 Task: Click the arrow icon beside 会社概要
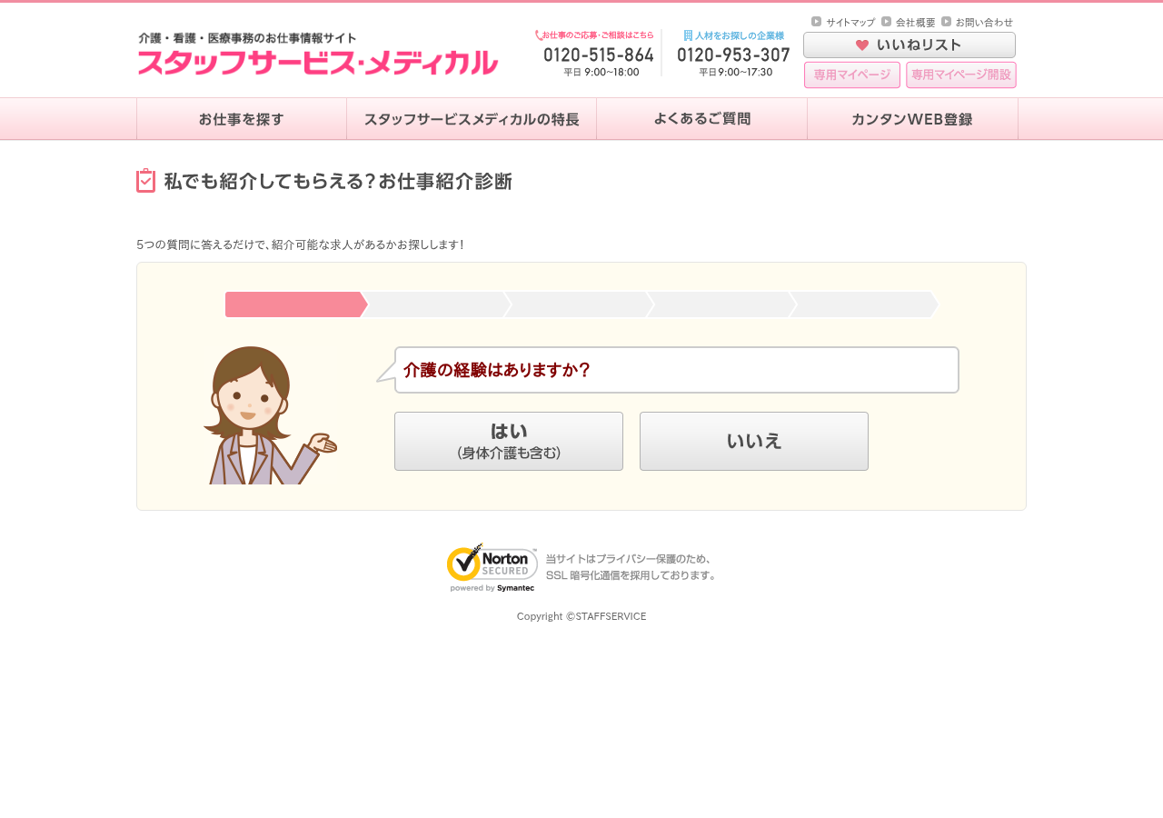tap(886, 21)
